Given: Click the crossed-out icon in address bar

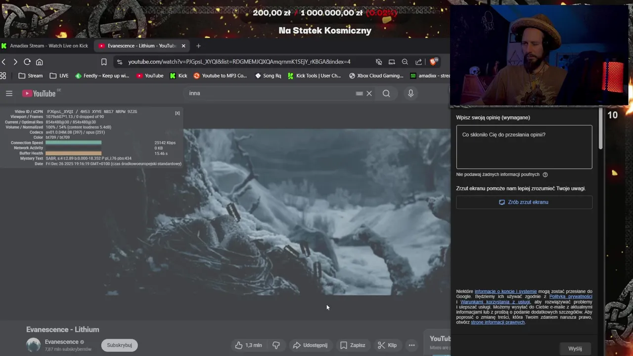Looking at the screenshot, I should [x=379, y=62].
